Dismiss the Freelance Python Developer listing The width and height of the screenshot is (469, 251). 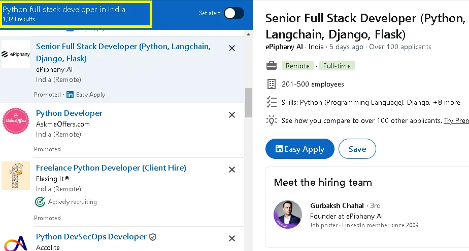coord(232,170)
